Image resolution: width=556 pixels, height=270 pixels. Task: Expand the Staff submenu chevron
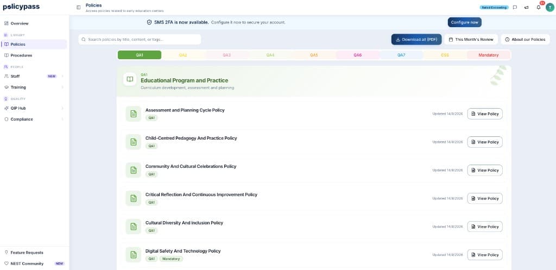tap(62, 76)
